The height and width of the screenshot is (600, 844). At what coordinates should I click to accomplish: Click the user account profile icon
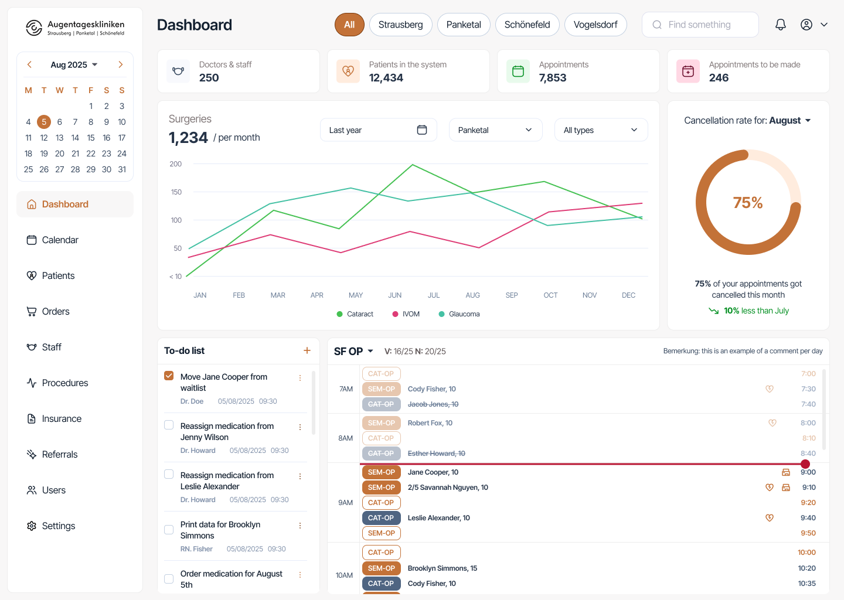click(x=806, y=25)
